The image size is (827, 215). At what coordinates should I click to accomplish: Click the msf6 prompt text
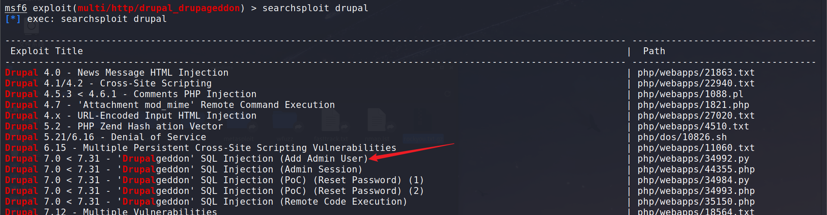point(16,8)
